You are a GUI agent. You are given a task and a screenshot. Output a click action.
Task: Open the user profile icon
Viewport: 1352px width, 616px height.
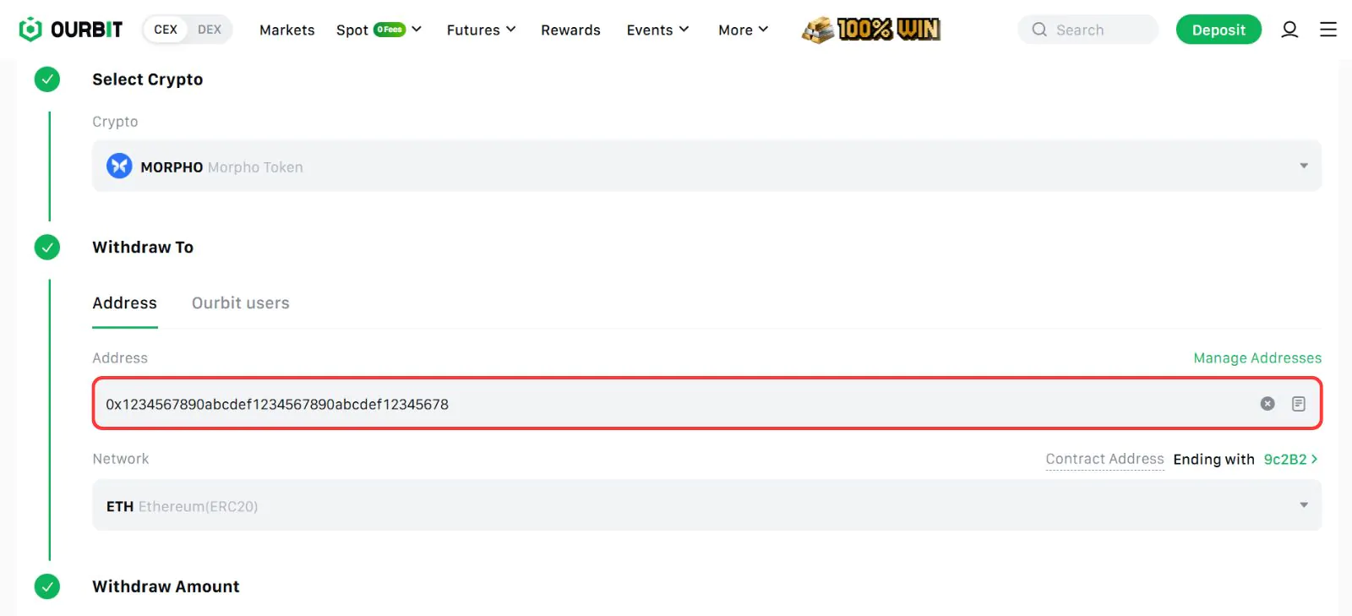point(1289,30)
